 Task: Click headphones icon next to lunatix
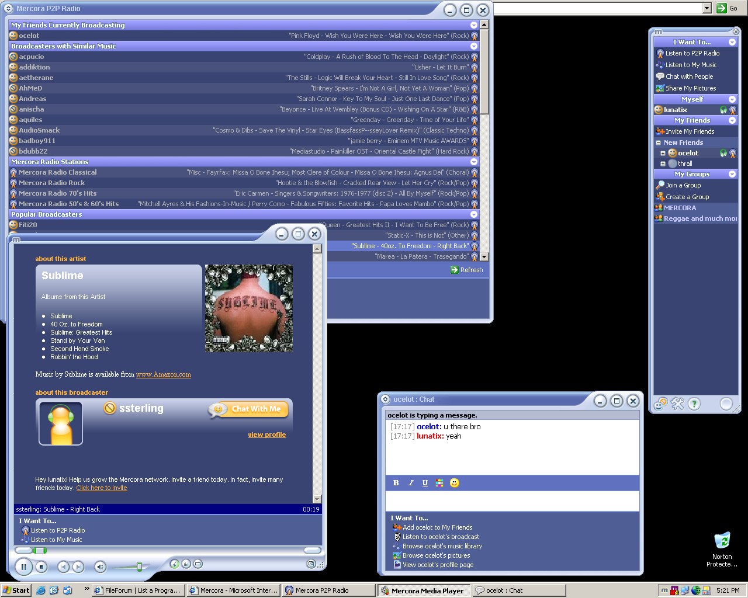pos(723,110)
